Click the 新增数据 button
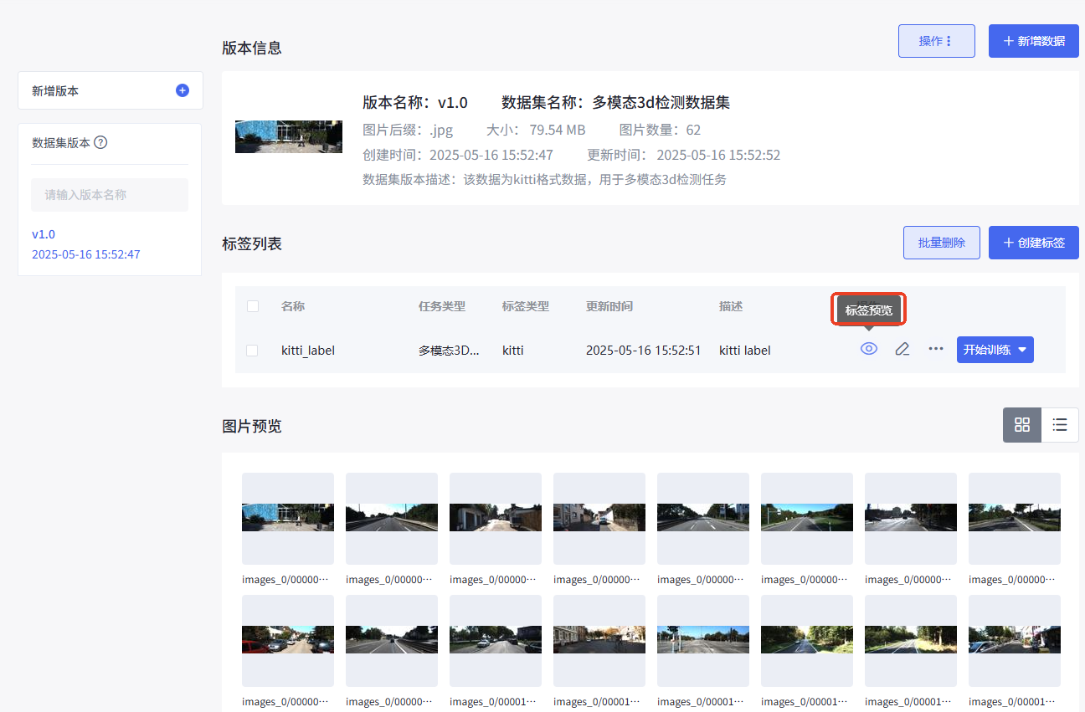 [x=1033, y=41]
